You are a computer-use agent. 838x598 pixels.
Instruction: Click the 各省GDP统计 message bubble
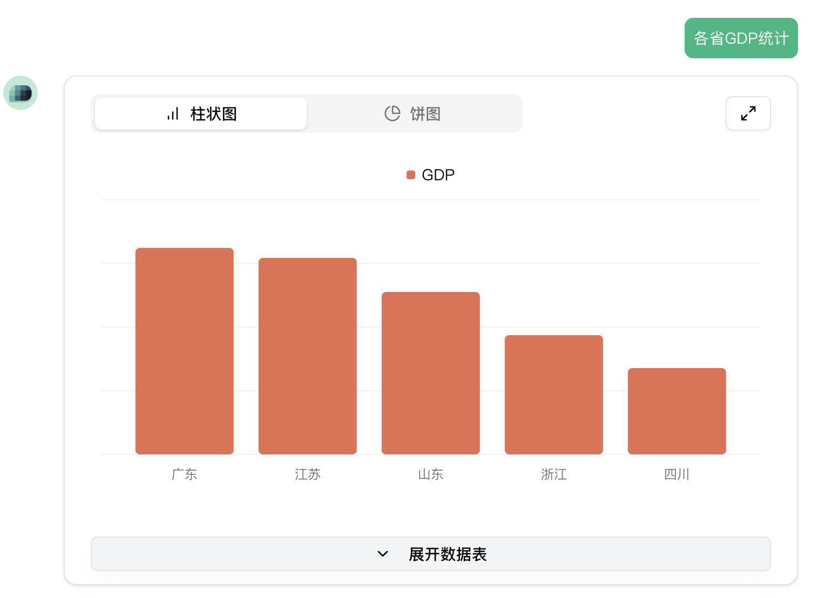741,38
